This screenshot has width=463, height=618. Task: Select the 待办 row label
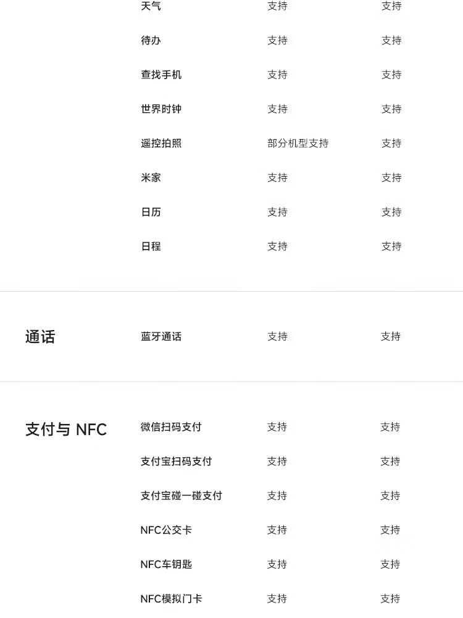(x=151, y=41)
